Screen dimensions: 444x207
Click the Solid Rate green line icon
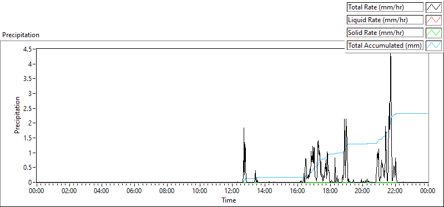click(x=433, y=33)
